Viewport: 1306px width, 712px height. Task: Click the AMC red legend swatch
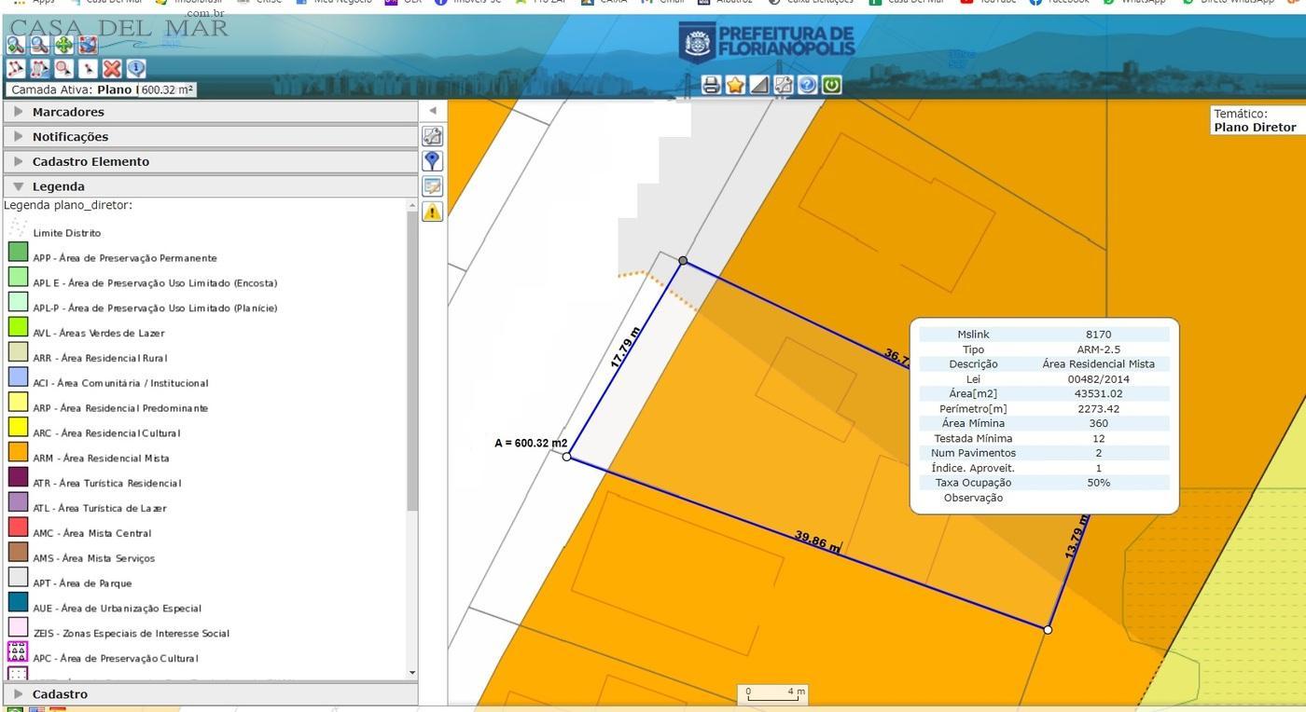[18, 526]
